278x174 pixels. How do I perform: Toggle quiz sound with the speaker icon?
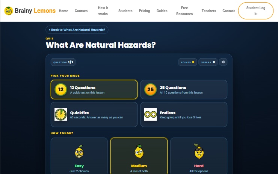coord(223,62)
